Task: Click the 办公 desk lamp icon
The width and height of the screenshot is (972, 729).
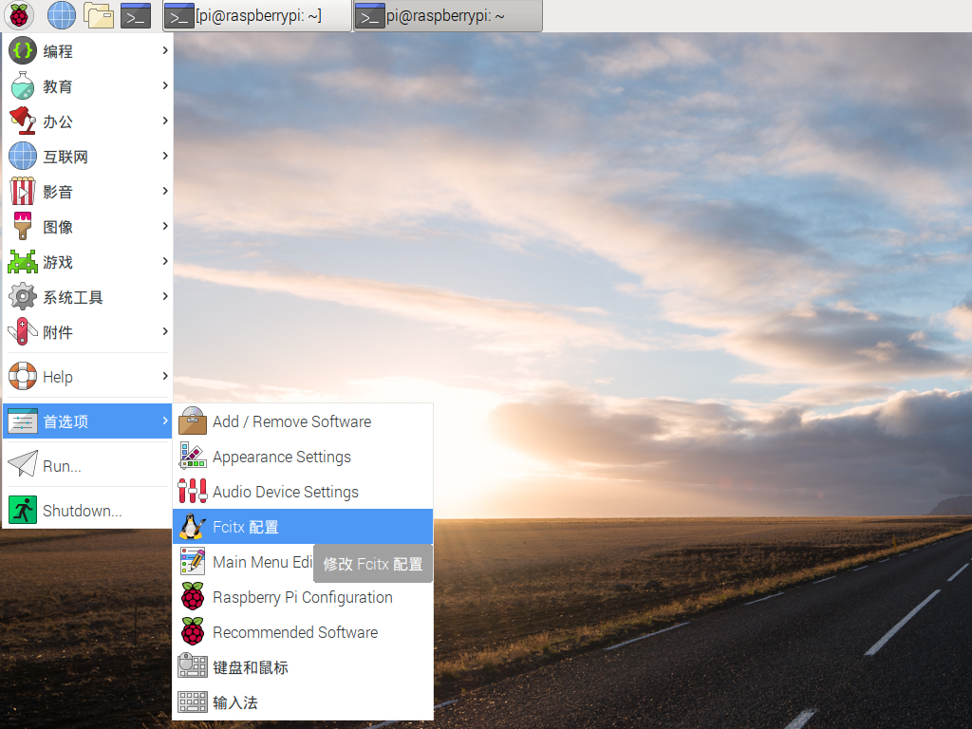Action: point(23,121)
